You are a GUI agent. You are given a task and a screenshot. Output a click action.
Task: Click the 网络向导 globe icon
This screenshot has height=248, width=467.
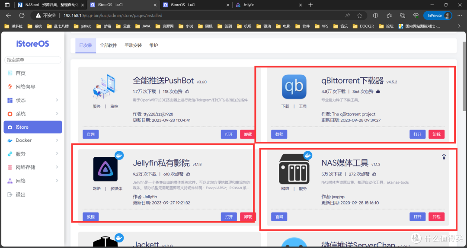click(10, 87)
